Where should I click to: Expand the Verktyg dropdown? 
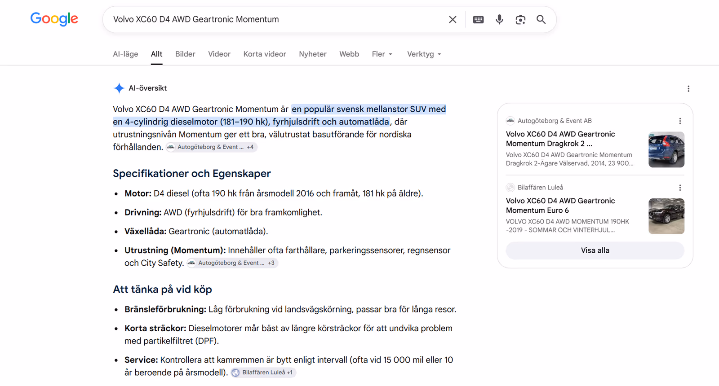424,54
